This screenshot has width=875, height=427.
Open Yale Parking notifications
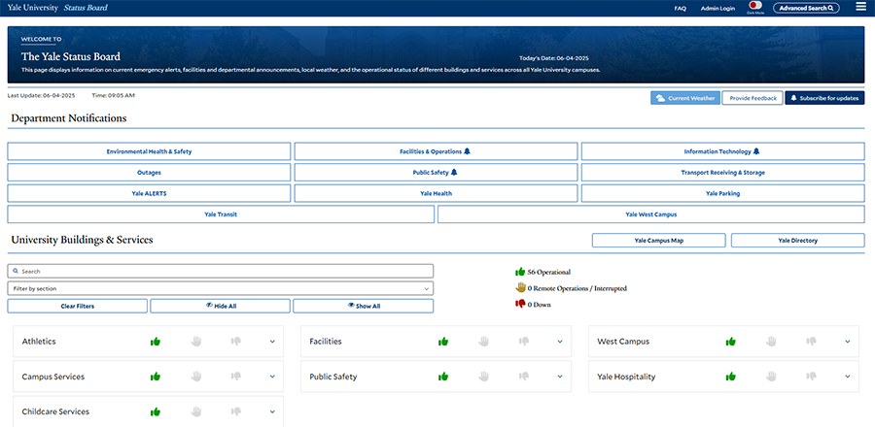722,193
